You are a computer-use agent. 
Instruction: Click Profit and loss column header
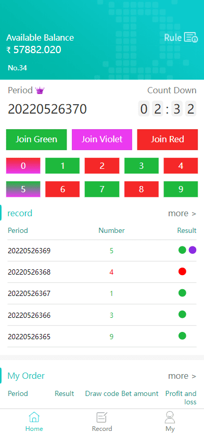181,398
